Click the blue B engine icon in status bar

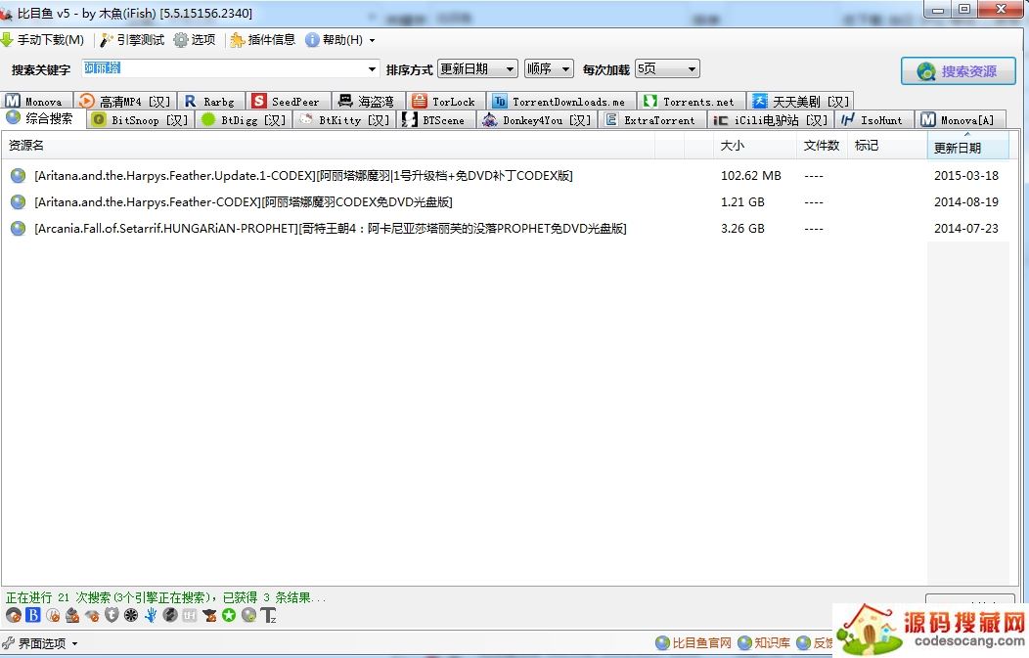(x=33, y=615)
